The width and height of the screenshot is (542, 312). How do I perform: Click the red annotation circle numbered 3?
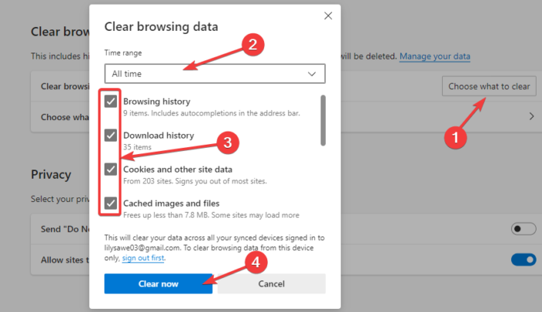click(226, 142)
